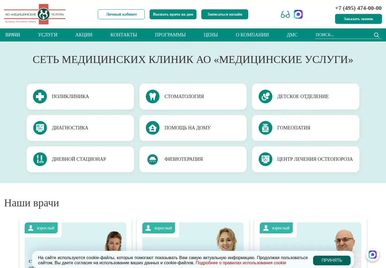Open the Услуги menu item
The width and height of the screenshot is (386, 268).
pos(48,35)
